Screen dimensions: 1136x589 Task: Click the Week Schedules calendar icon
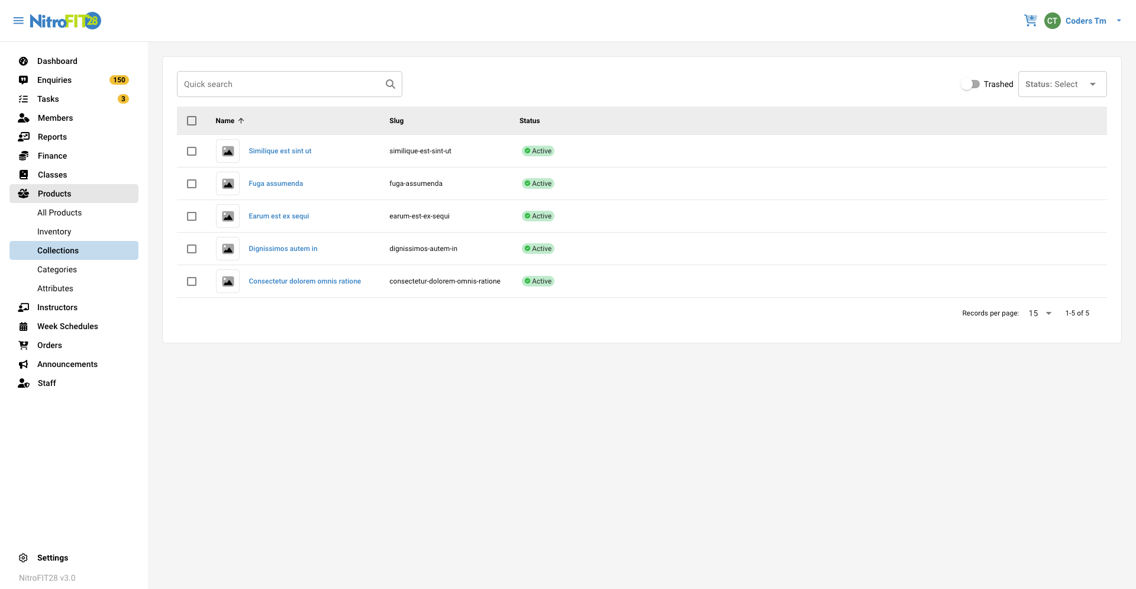(x=24, y=326)
